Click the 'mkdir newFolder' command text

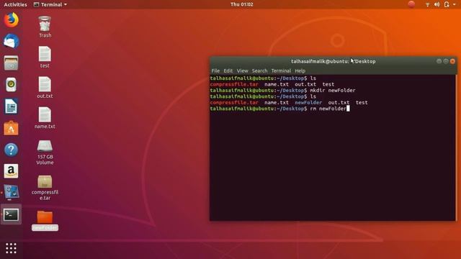tap(333, 90)
